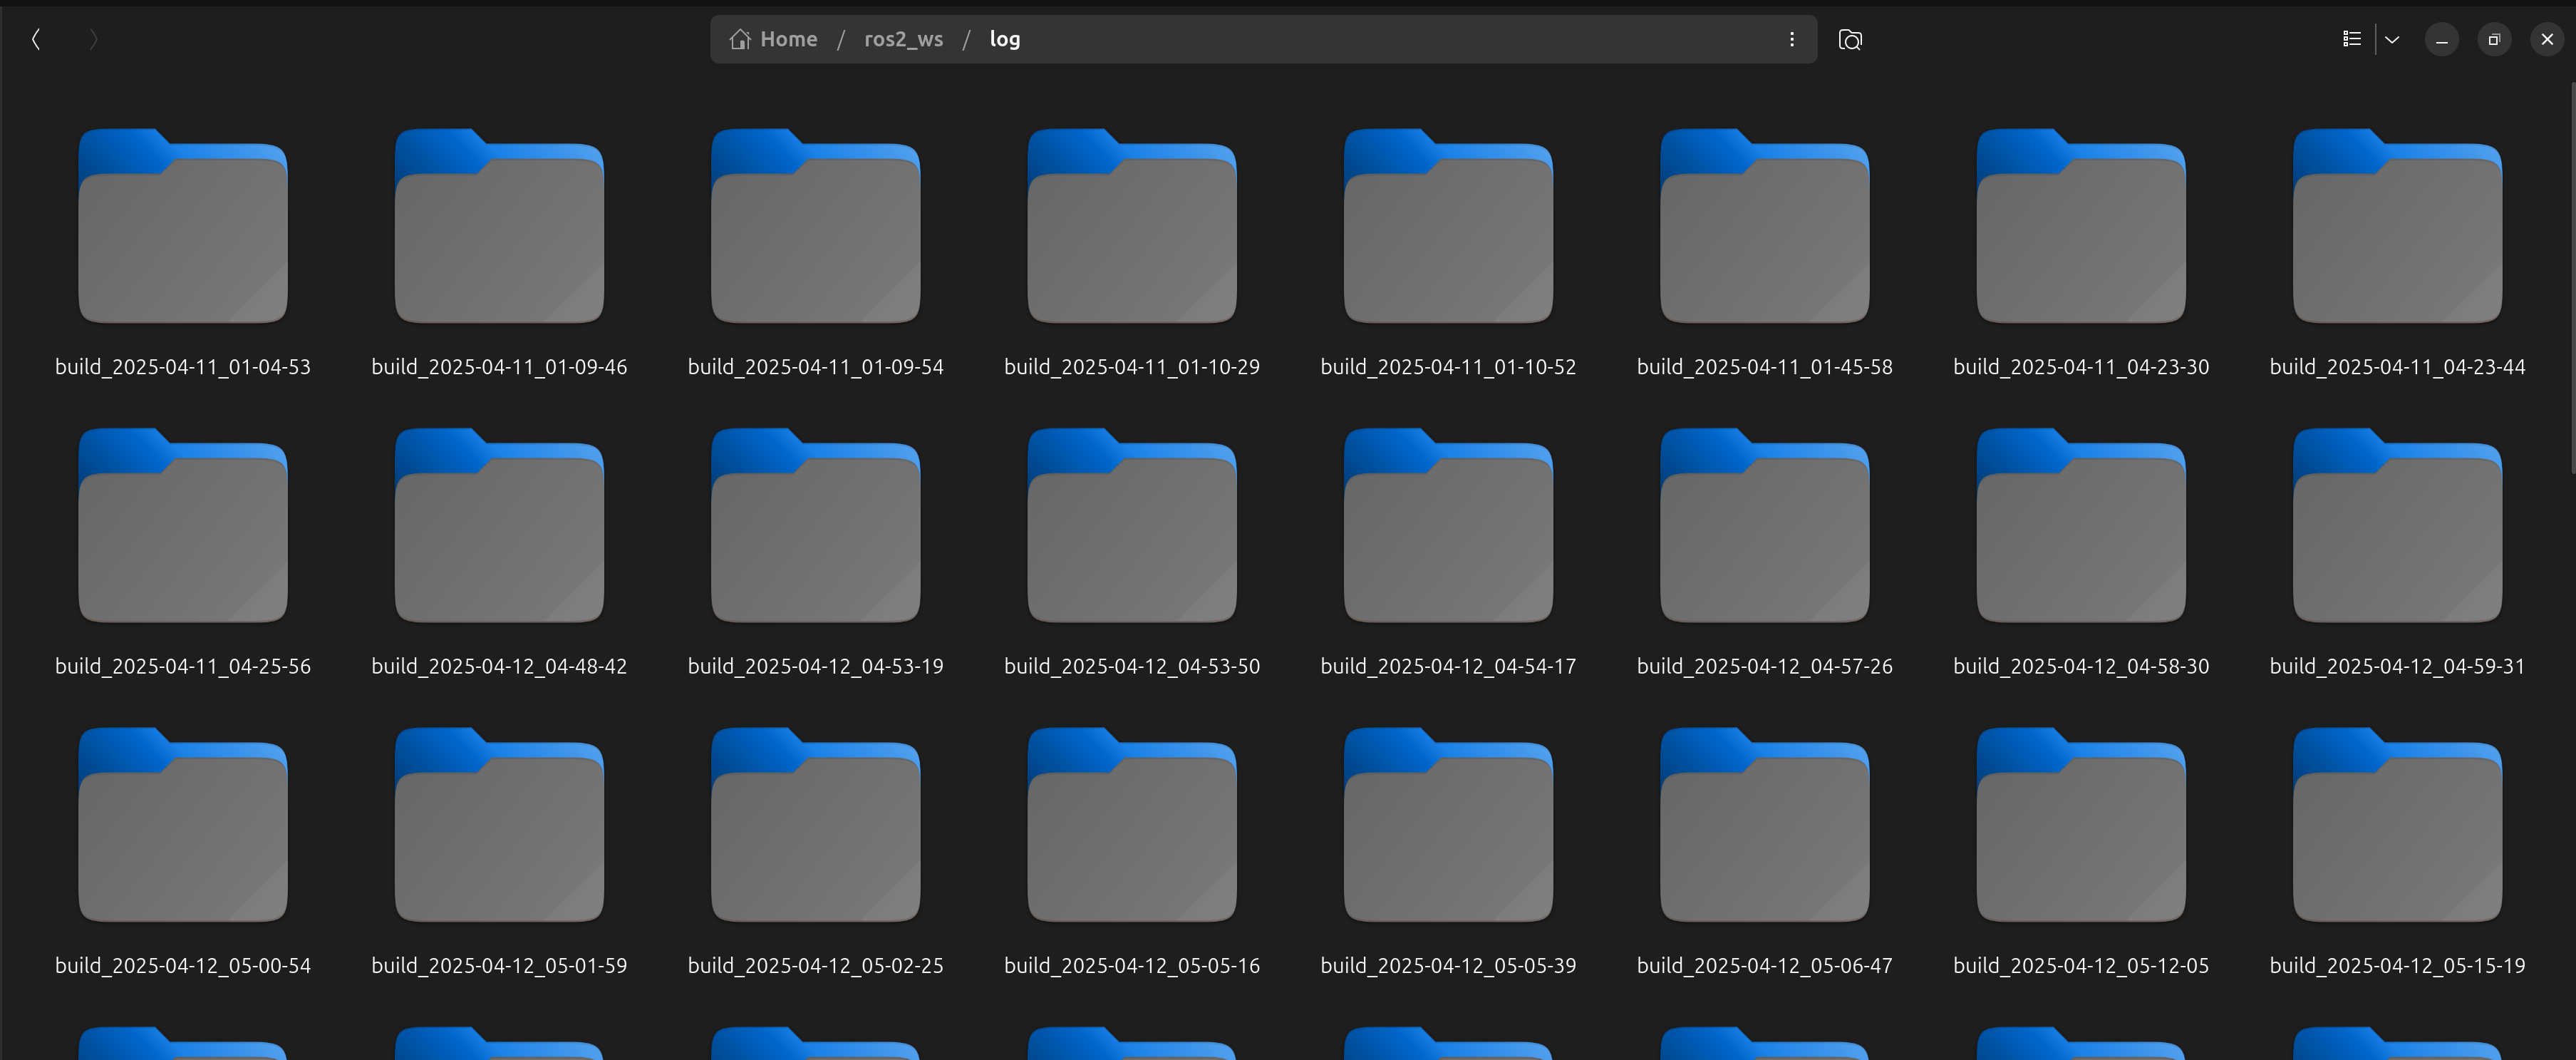Click the forward navigation arrow
This screenshot has width=2576, height=1060.
tap(93, 39)
